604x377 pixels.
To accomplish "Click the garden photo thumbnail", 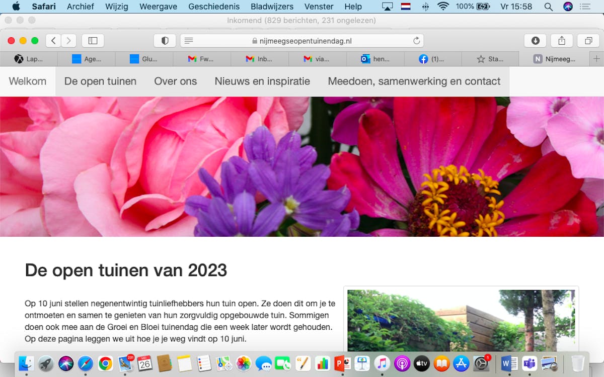I will tap(461, 320).
